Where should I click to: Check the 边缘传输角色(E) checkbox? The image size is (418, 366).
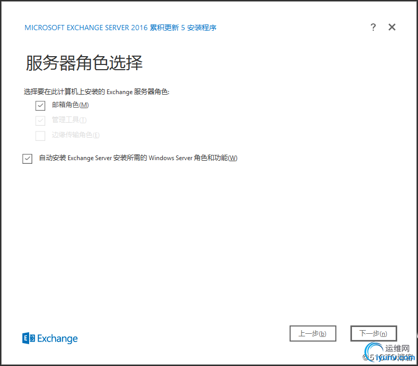point(40,136)
